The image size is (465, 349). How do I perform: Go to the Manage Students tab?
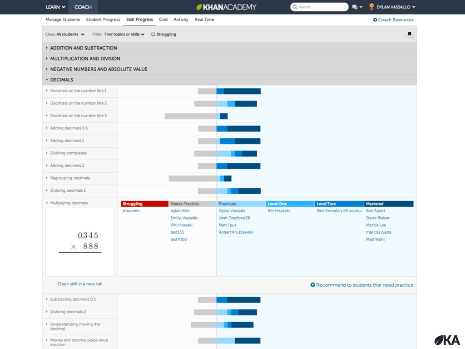(x=63, y=20)
